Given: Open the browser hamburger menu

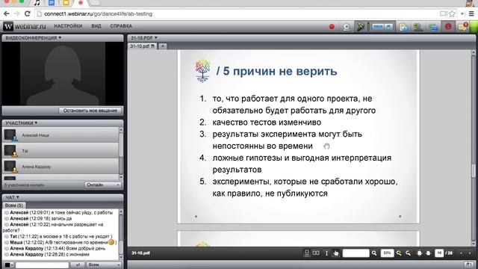Looking at the screenshot, I should [471, 13].
